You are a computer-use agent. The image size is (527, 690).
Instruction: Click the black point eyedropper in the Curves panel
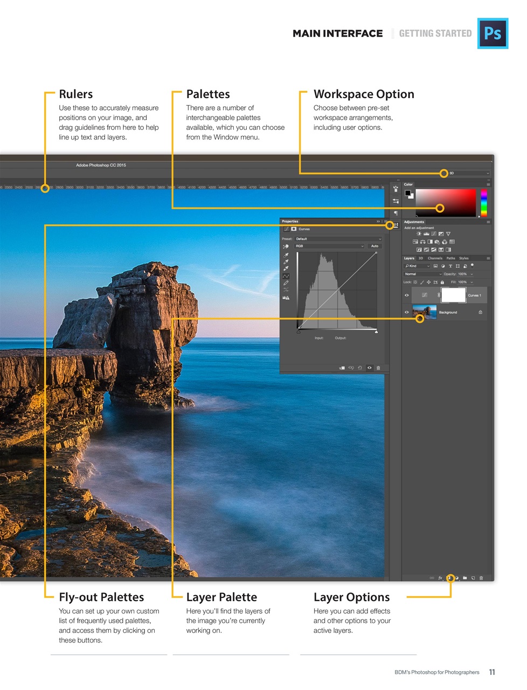click(286, 255)
